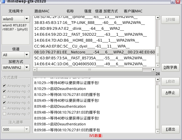Screen dimensions: 182x140
Task: Enable the Aireplay-ng -4 checkbox
Action: pos(4,97)
